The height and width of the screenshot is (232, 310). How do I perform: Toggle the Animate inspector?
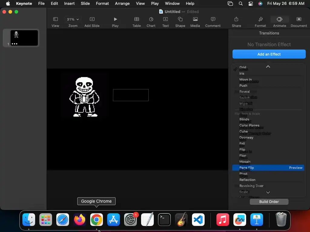click(x=279, y=22)
